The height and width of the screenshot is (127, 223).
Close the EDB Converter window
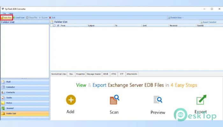(219, 9)
